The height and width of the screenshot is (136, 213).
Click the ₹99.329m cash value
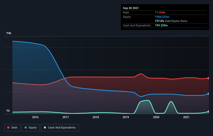tap(161, 25)
